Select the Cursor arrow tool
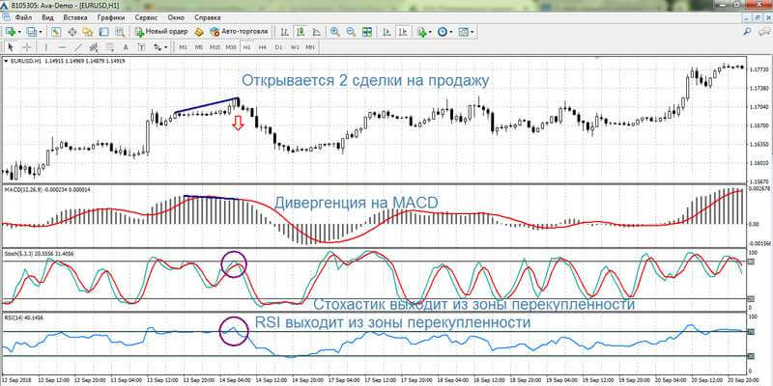Image resolution: width=773 pixels, height=386 pixels. point(11,47)
